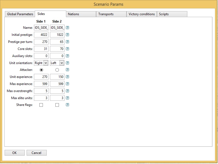The height and width of the screenshot is (164, 218).
Task: Select the Sides tab
Action: click(50, 14)
